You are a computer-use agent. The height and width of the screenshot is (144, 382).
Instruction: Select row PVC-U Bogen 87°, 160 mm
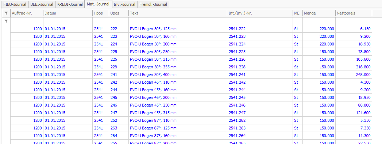191,136
